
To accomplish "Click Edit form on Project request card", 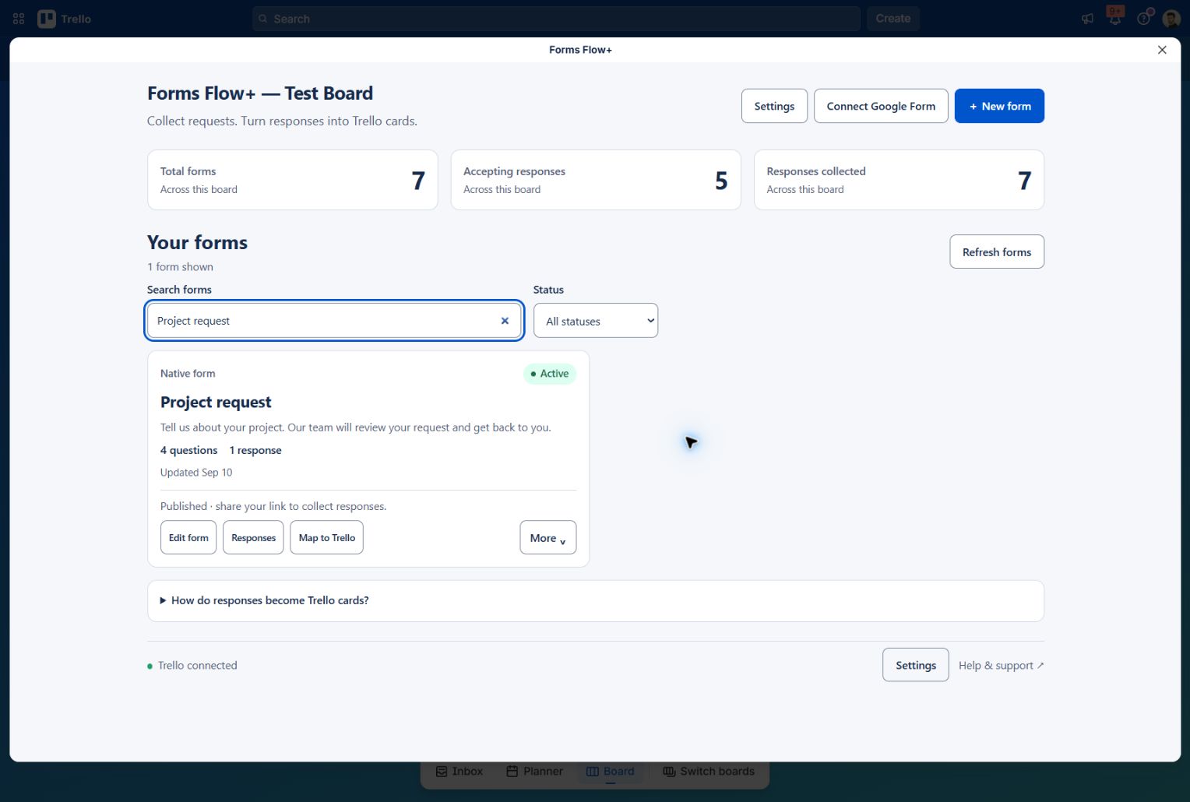I will (x=188, y=537).
